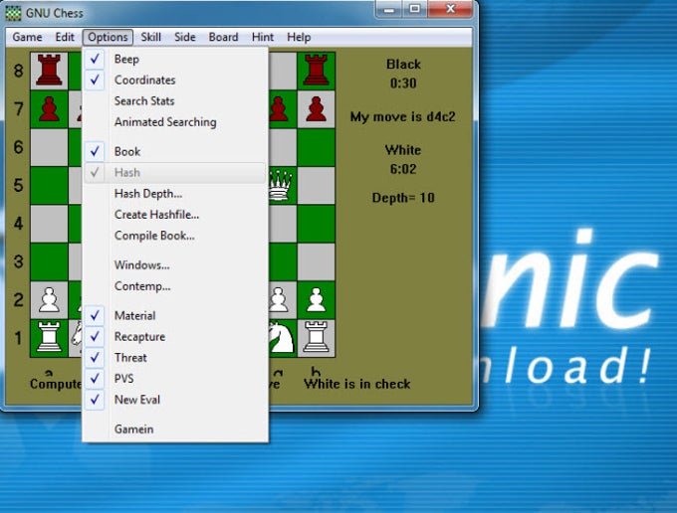Image resolution: width=677 pixels, height=513 pixels.
Task: Minimize the GNU Chess window
Action: point(389,9)
